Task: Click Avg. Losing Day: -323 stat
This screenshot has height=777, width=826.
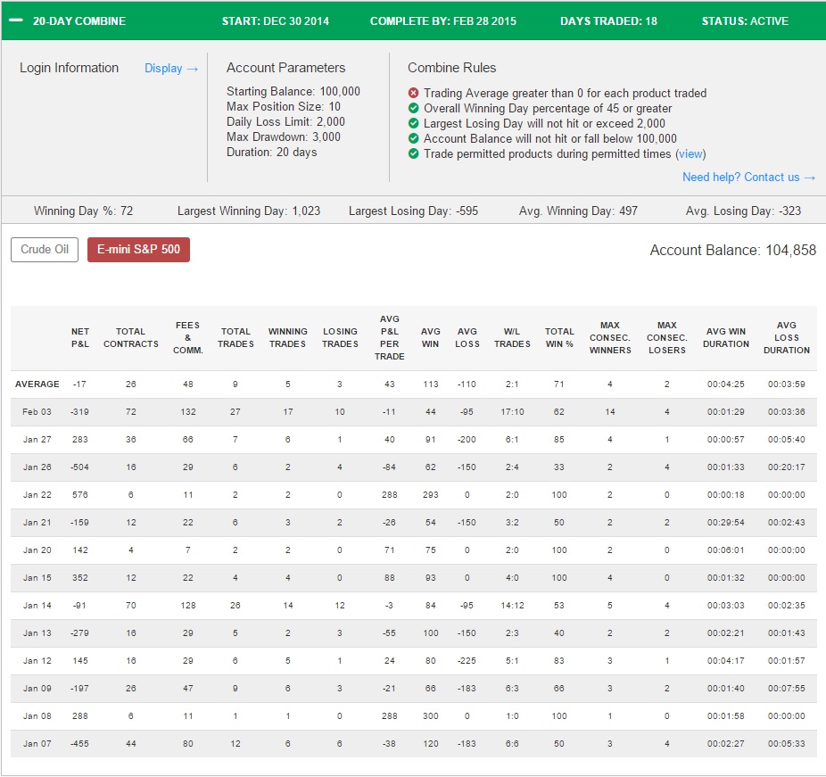Action: [743, 211]
